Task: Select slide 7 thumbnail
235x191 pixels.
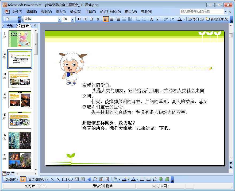Action: 20,161
